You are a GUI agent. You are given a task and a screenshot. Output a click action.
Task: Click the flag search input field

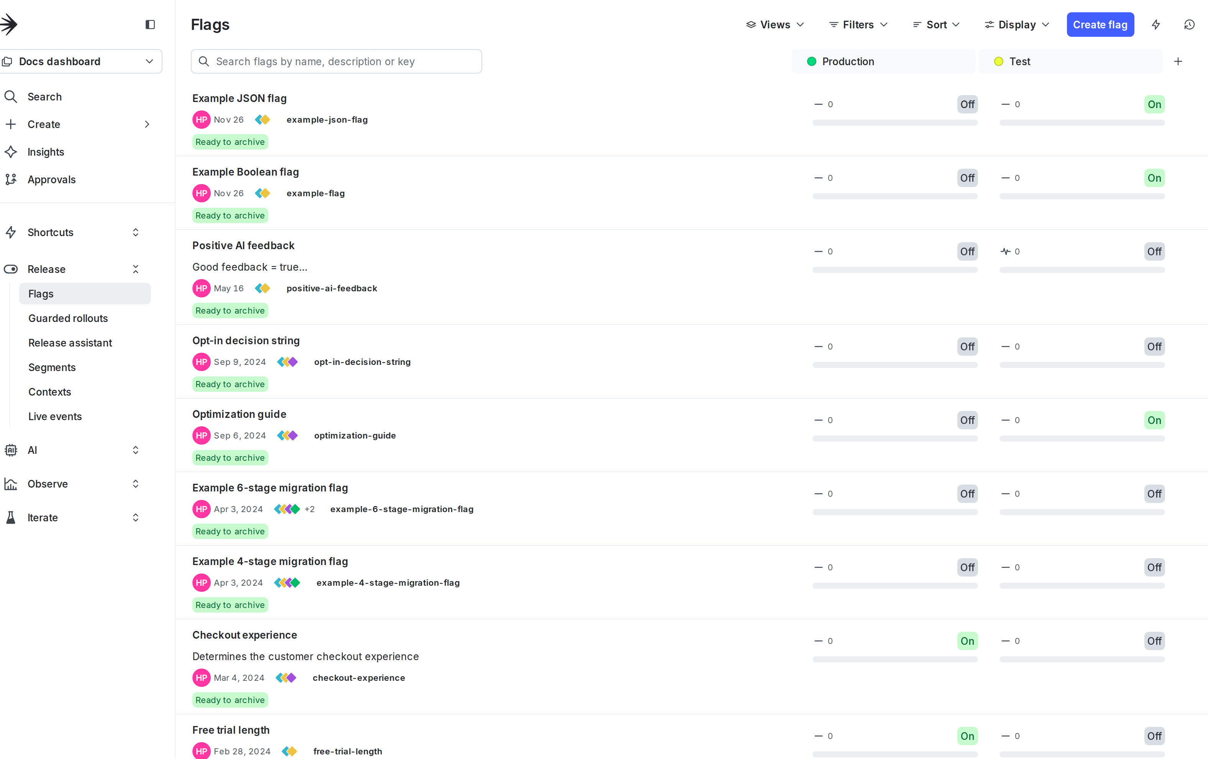(x=336, y=61)
